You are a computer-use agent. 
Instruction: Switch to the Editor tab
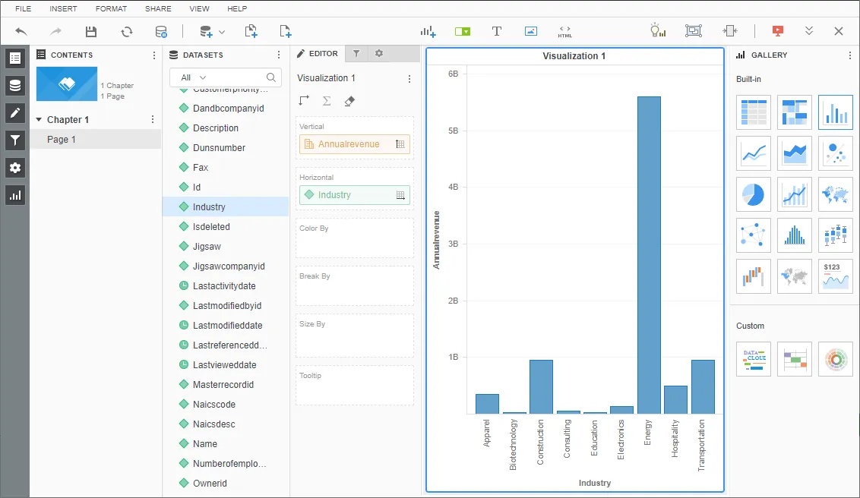(x=317, y=53)
